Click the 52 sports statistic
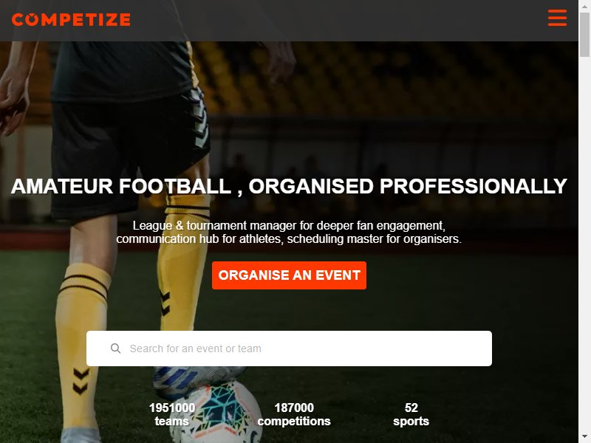Image resolution: width=591 pixels, height=443 pixels. [x=411, y=414]
